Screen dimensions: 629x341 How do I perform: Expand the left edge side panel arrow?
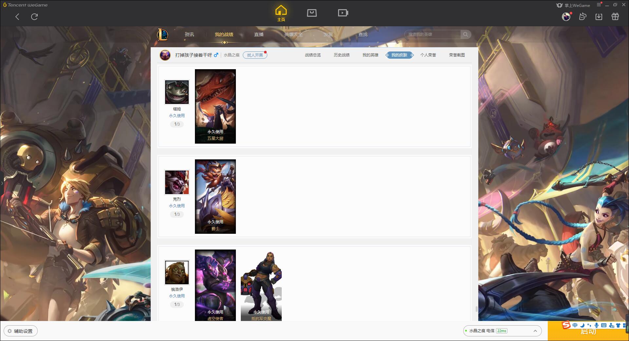point(2,183)
